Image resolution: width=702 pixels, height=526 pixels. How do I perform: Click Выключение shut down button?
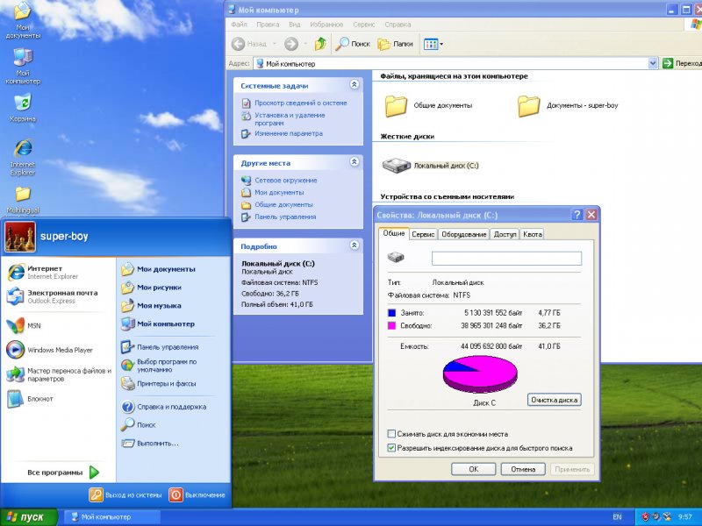197,495
